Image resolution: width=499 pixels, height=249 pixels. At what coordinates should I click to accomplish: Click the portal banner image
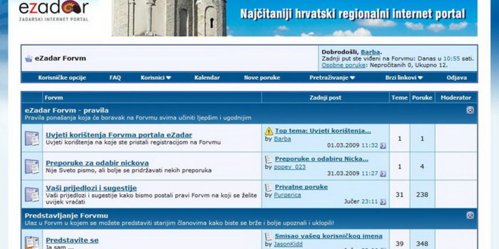point(294,18)
